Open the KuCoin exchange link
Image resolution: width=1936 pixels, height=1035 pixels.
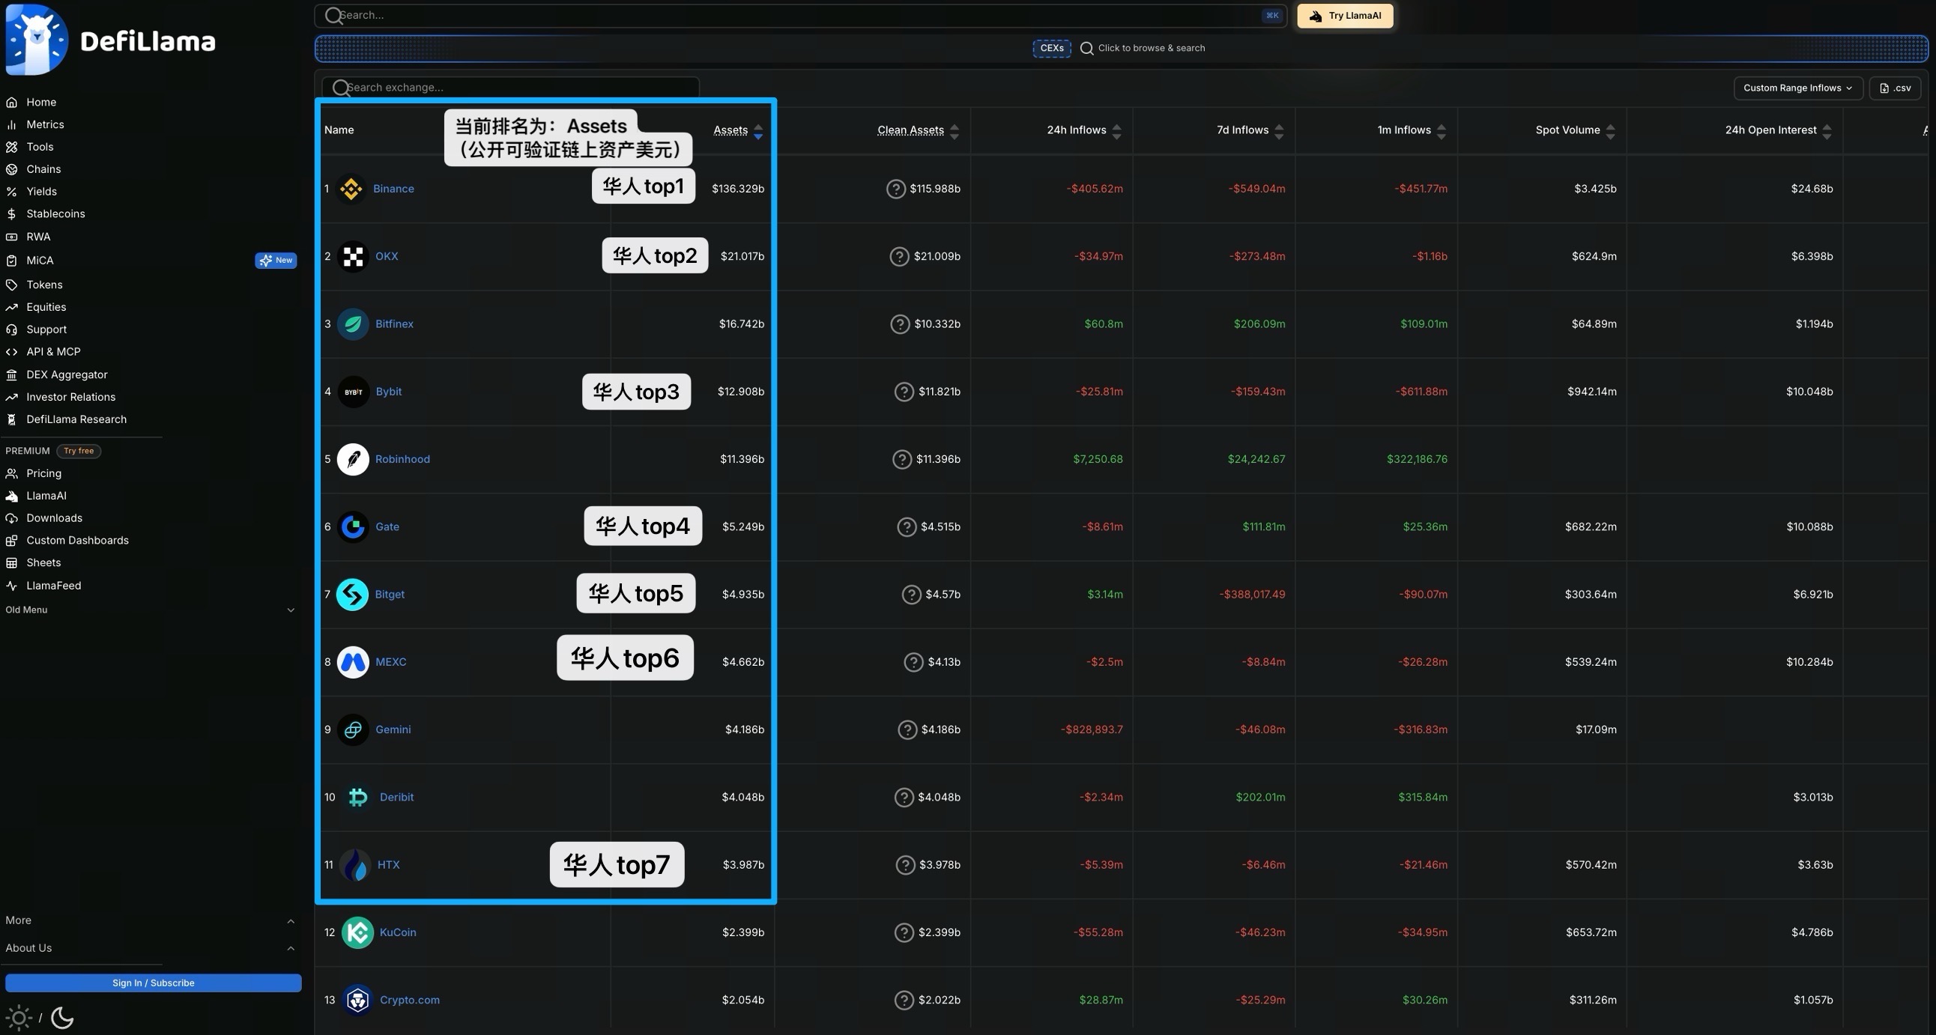click(398, 932)
